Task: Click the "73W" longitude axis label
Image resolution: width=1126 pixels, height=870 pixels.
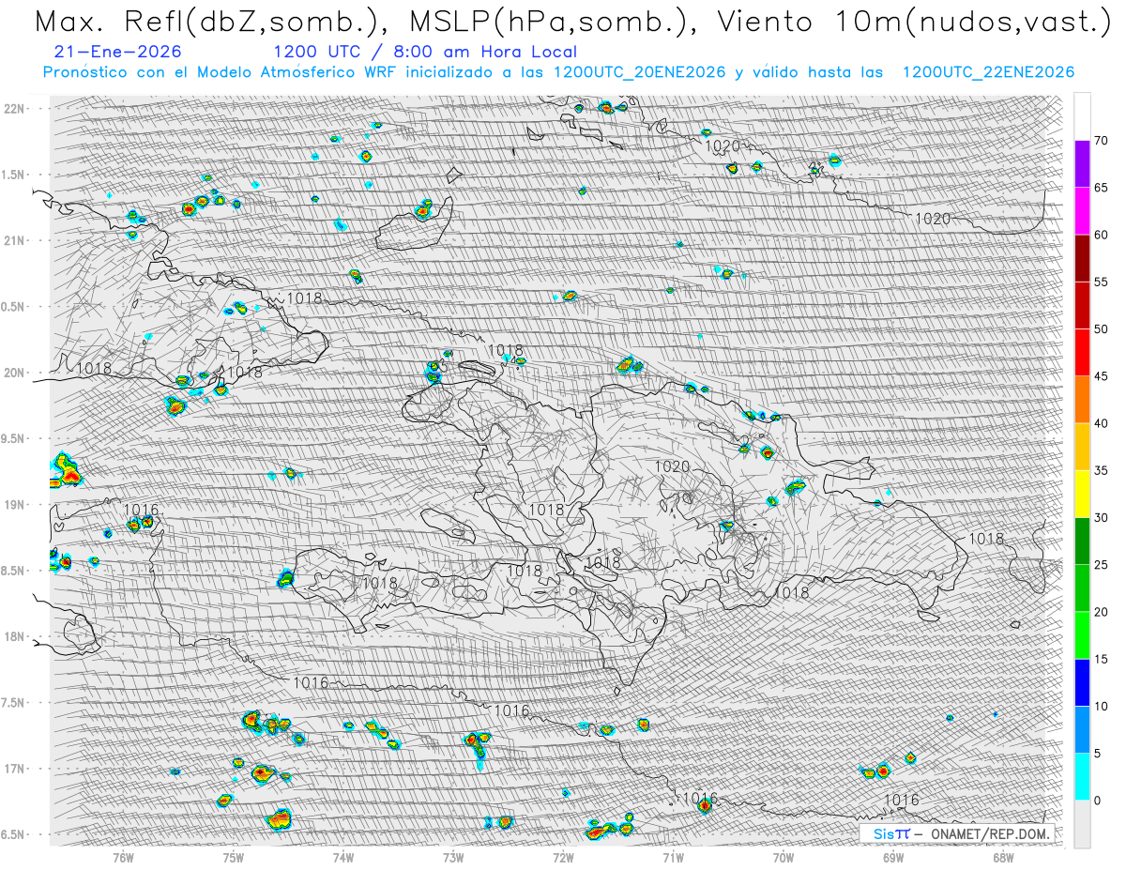Action: point(453,857)
